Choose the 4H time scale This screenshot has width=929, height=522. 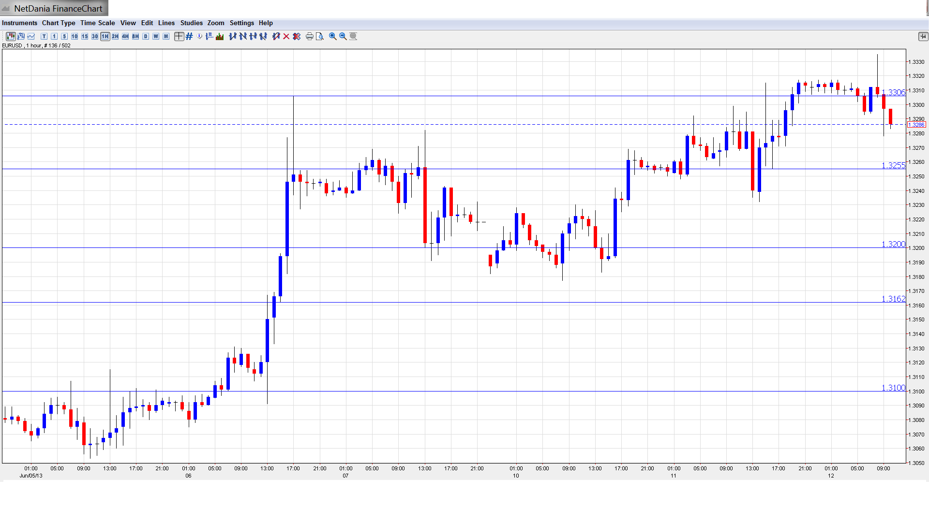tap(125, 36)
